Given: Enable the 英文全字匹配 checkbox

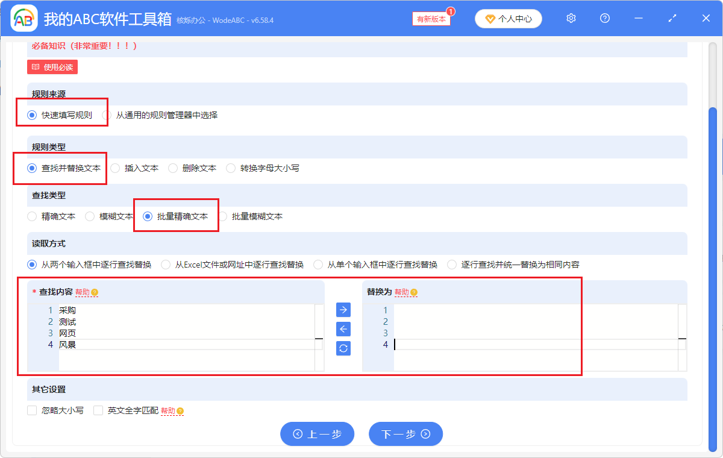Looking at the screenshot, I should pos(98,409).
